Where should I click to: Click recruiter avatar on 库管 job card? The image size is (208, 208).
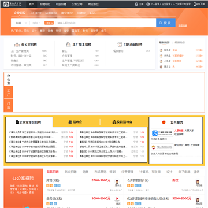[x=117, y=181]
